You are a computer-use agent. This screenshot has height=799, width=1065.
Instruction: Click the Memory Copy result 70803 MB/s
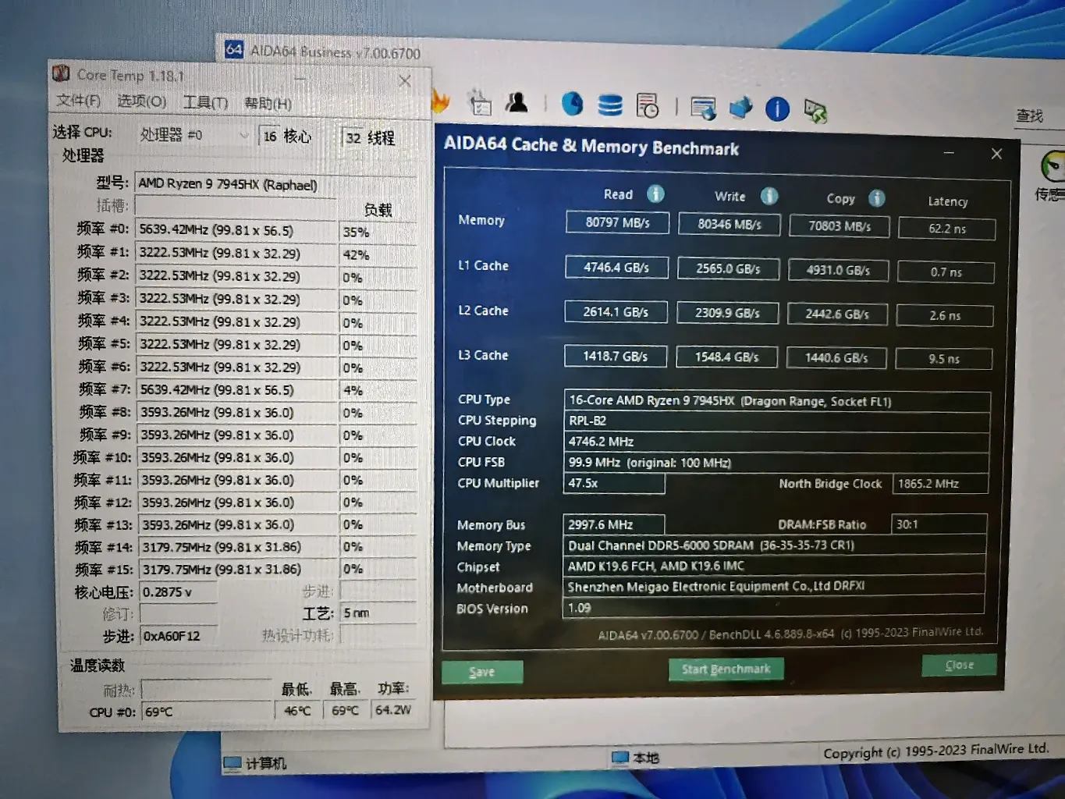pos(840,226)
